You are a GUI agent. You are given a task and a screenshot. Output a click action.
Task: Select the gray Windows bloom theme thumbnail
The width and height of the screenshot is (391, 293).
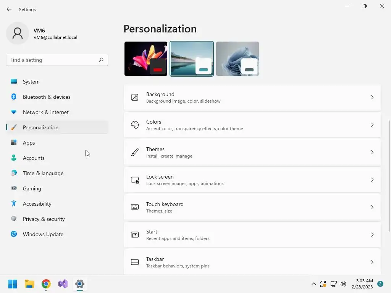[x=238, y=59]
